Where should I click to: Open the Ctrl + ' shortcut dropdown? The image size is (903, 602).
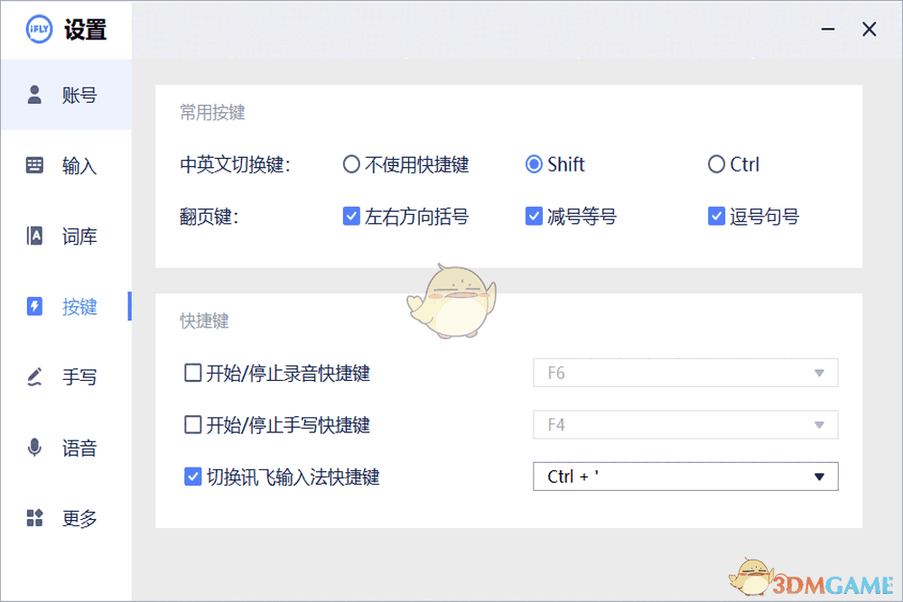pos(818,477)
